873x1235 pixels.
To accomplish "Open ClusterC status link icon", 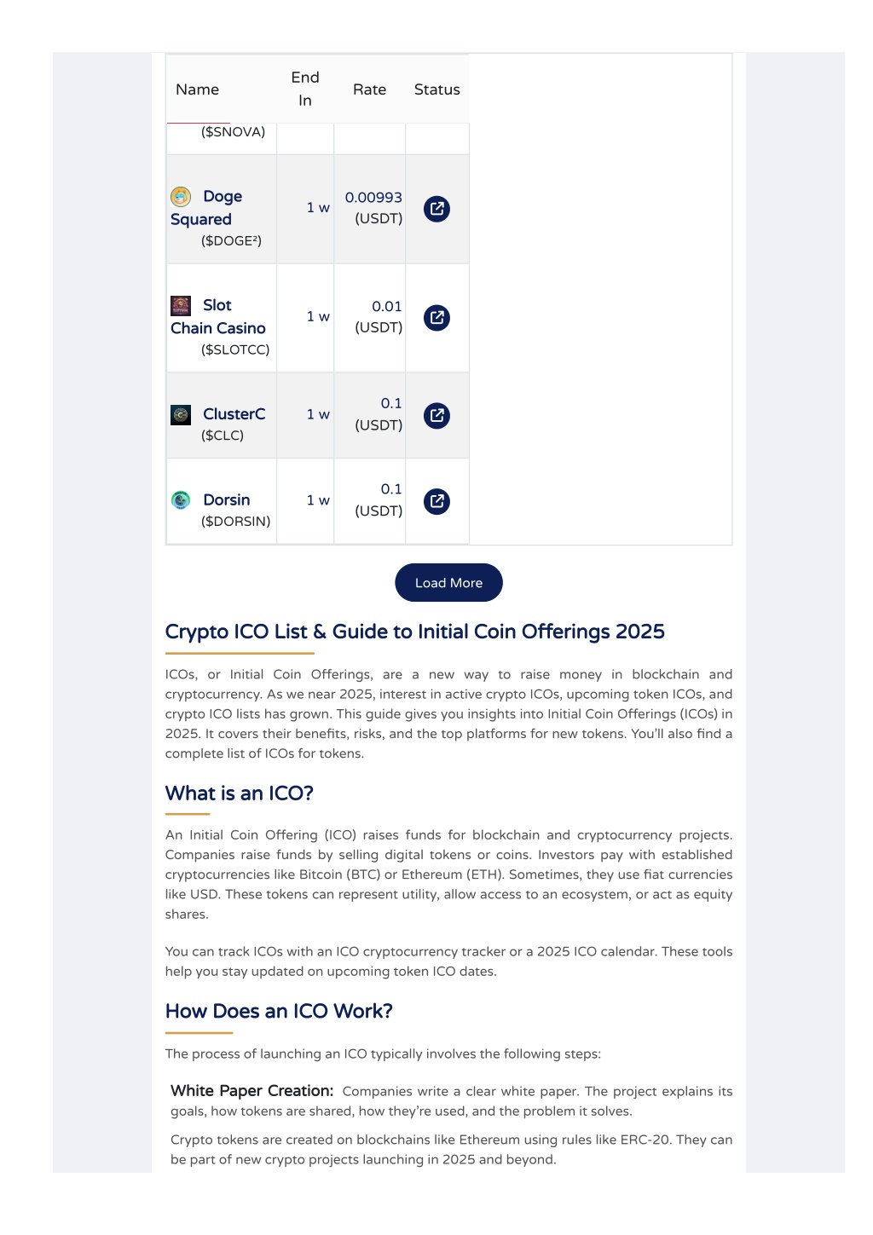I will (436, 416).
